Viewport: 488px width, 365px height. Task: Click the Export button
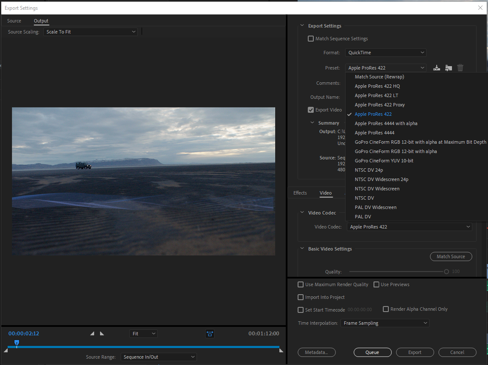[415, 352]
